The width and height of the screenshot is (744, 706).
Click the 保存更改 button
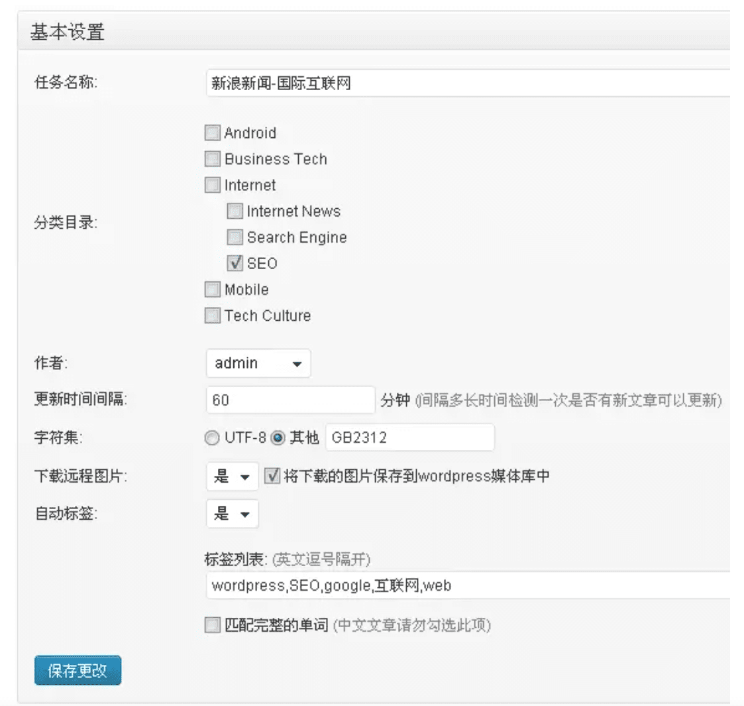pos(77,670)
